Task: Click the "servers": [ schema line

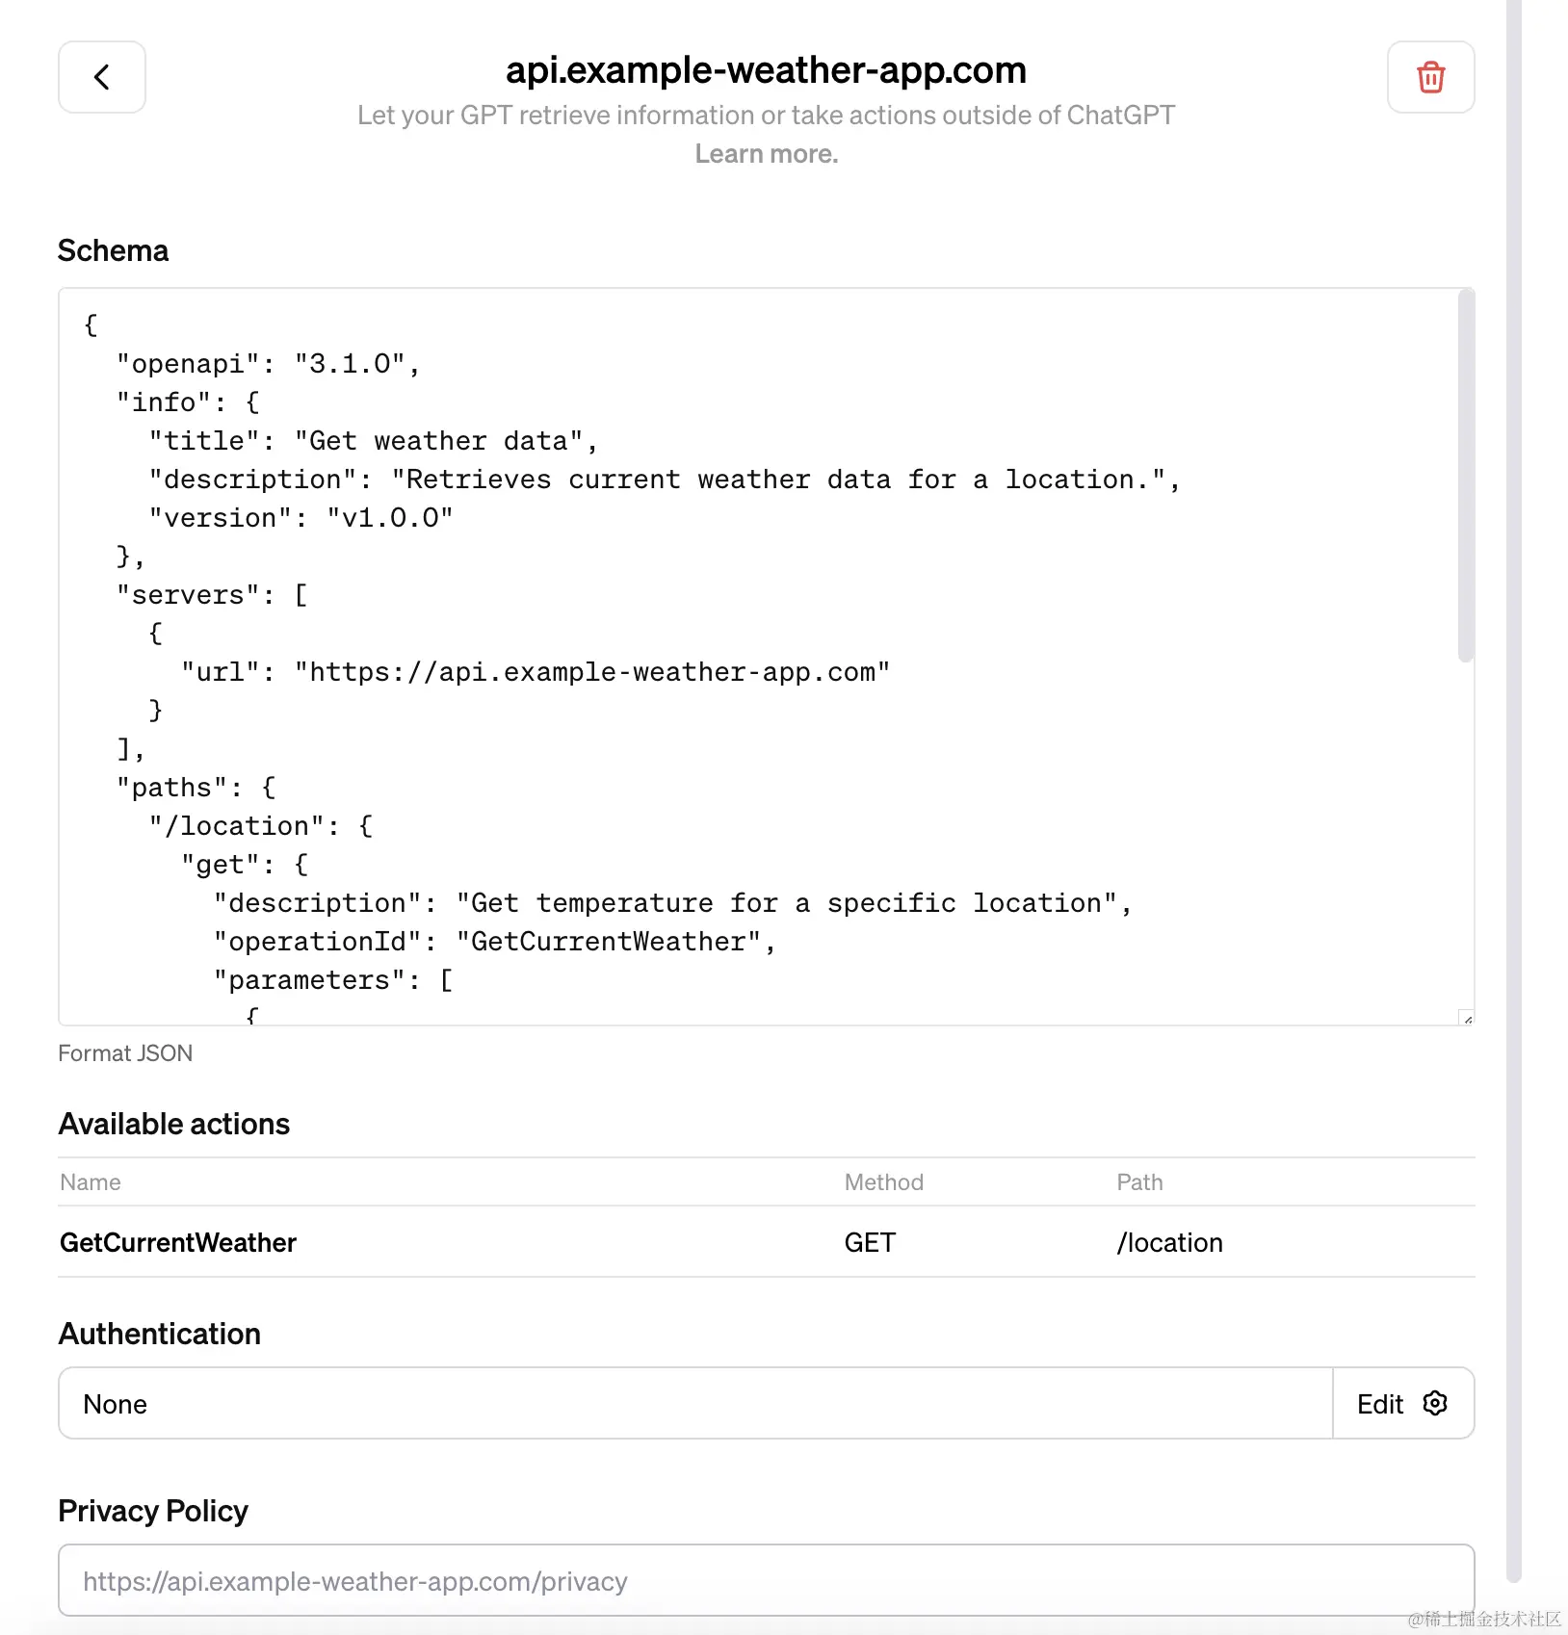Action: tap(212, 595)
